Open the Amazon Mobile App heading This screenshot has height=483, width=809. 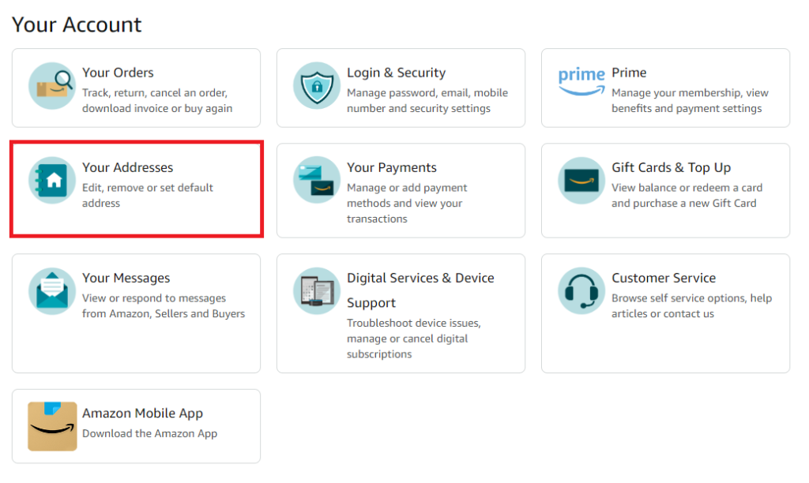142,414
